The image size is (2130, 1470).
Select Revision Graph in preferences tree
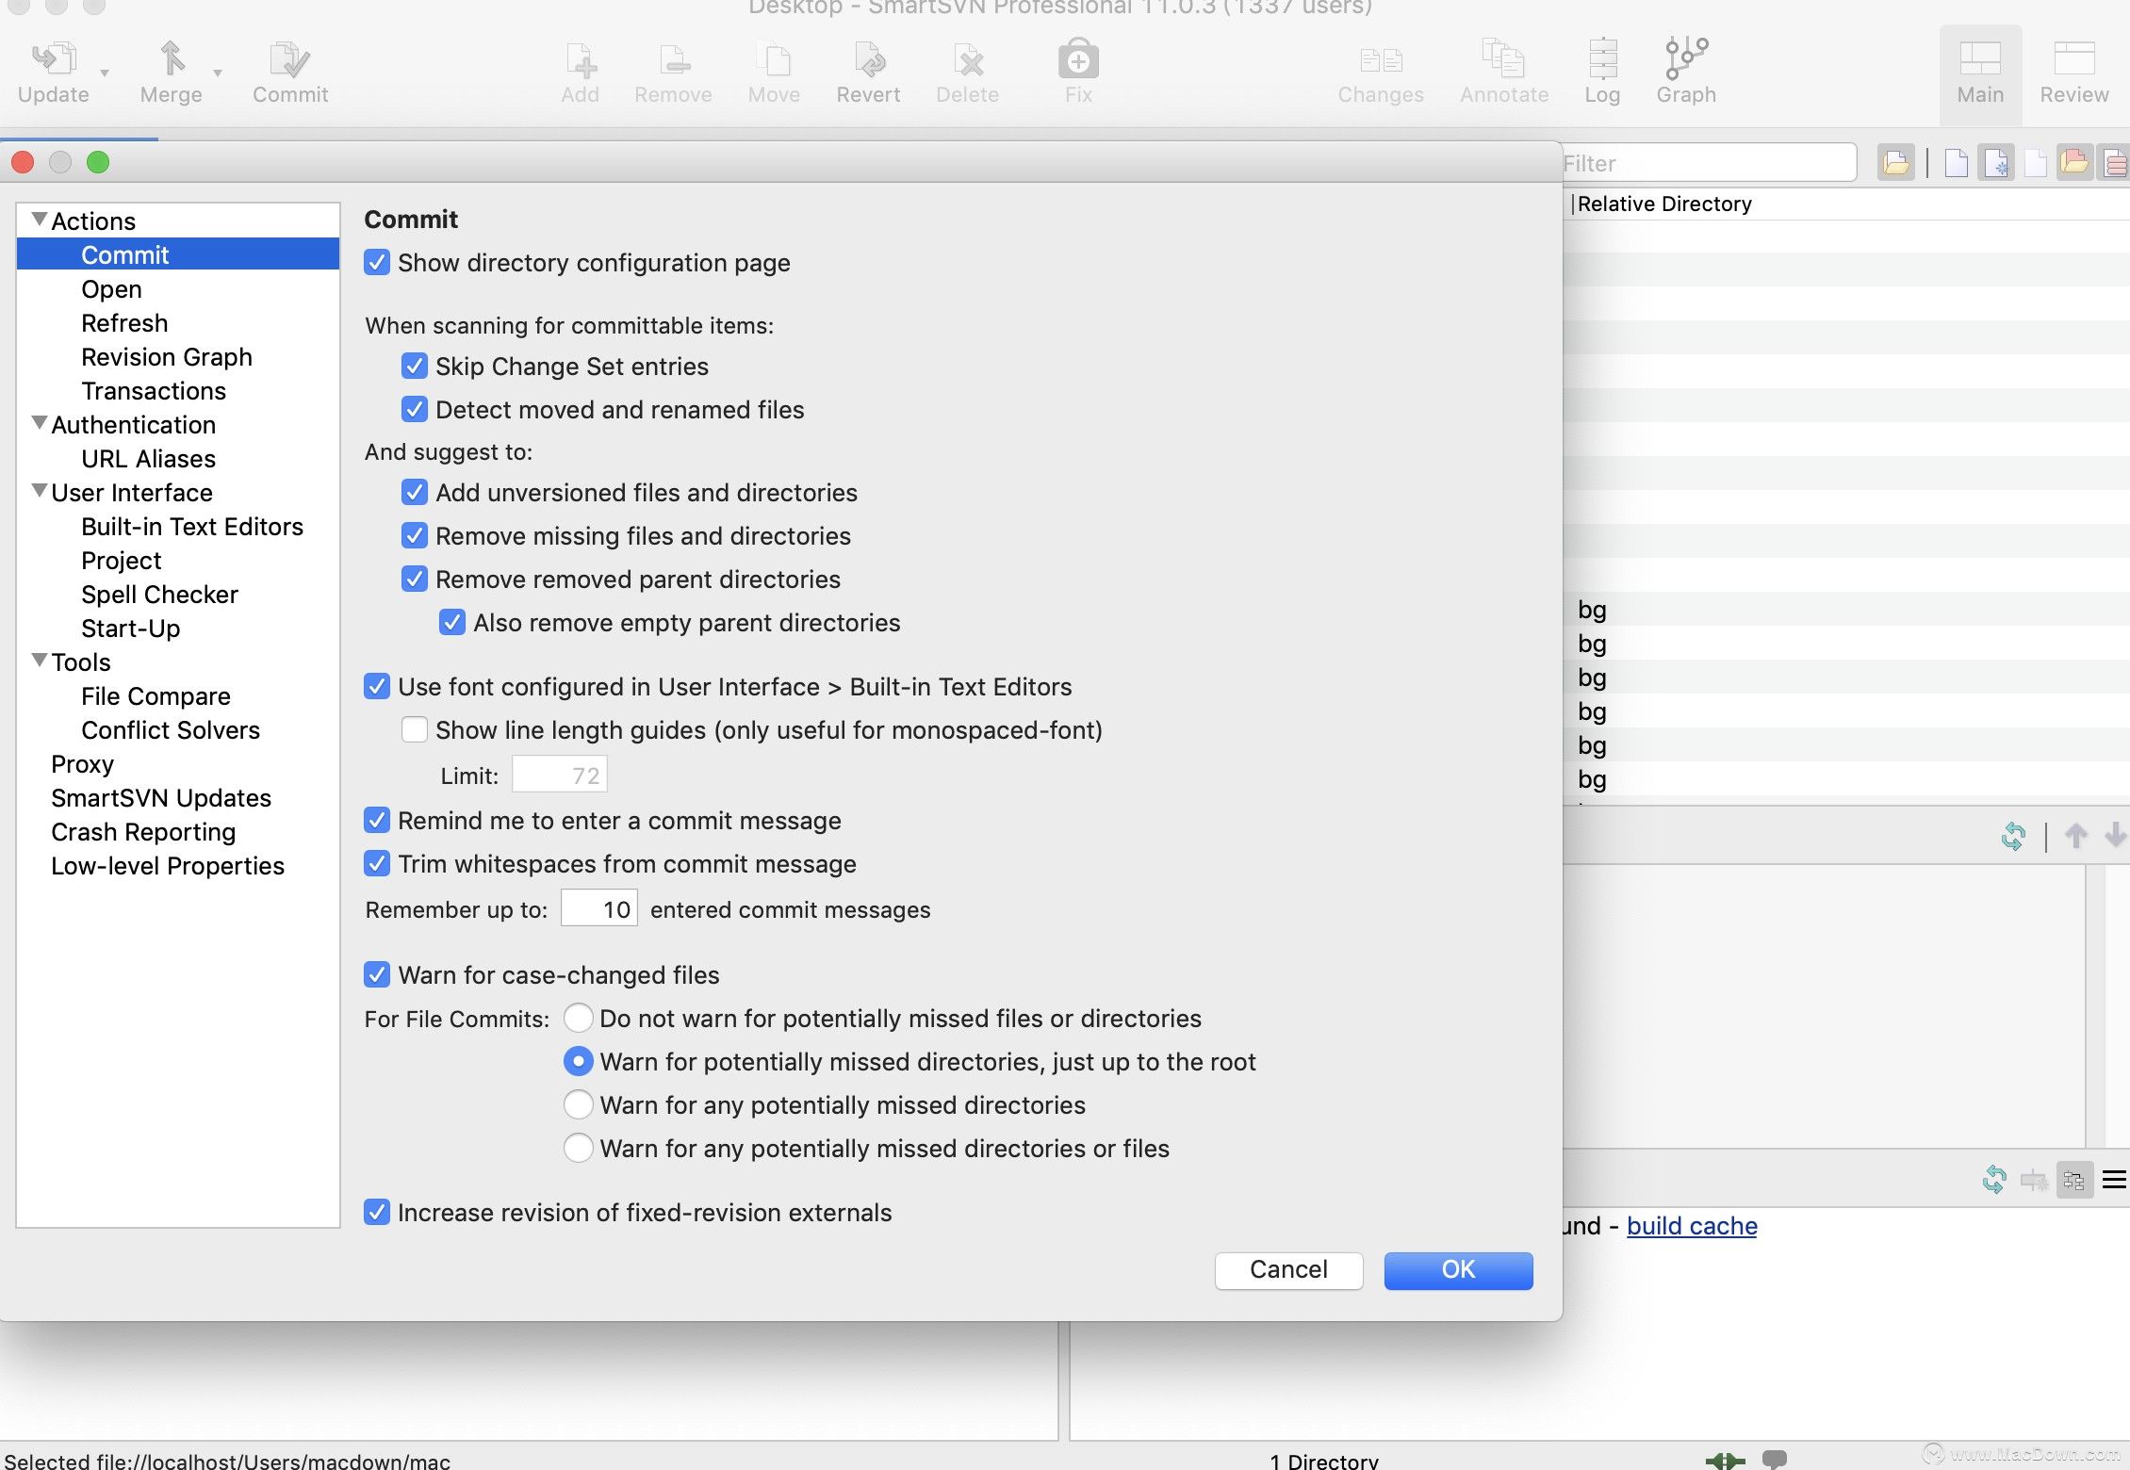tap(166, 357)
